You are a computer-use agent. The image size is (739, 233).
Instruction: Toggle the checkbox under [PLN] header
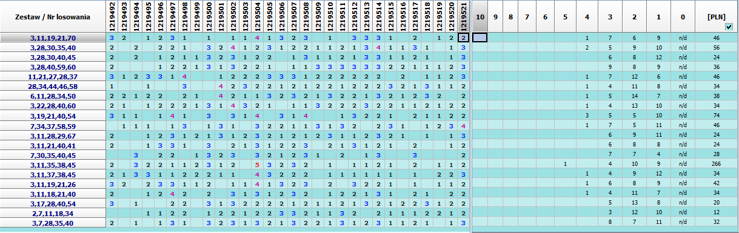pyautogui.click(x=728, y=27)
